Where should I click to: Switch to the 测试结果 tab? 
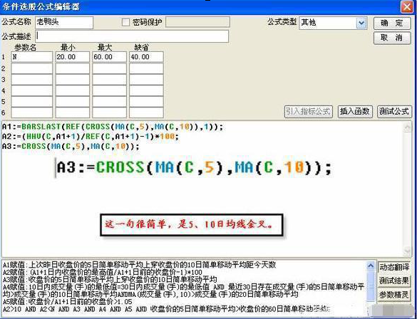[x=394, y=281]
